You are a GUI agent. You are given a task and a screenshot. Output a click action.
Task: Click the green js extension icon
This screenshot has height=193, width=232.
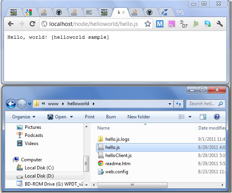(x=196, y=24)
